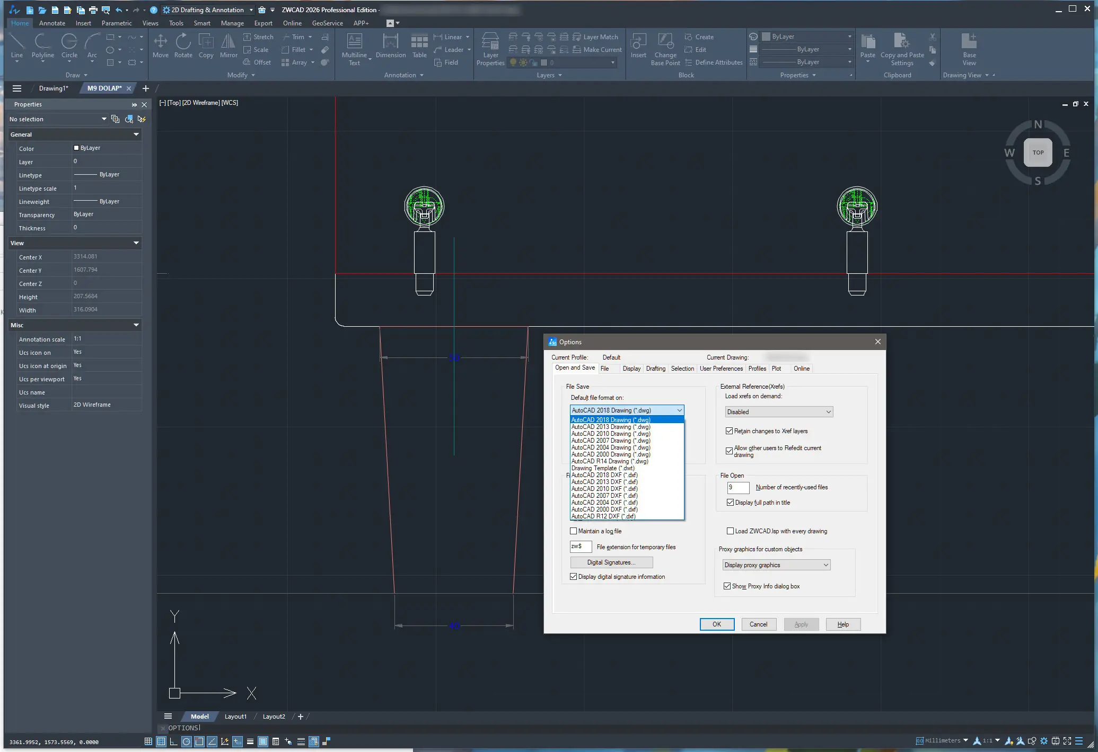Screen dimensions: 1098x752
Task: Expand Display proxy graphics dropdown
Action: pos(776,565)
